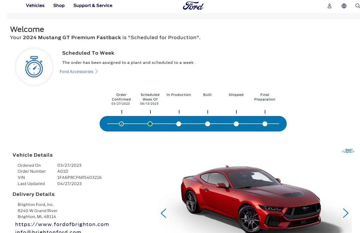
Task: Click the 8240 W Grand River address
Action: point(37,211)
